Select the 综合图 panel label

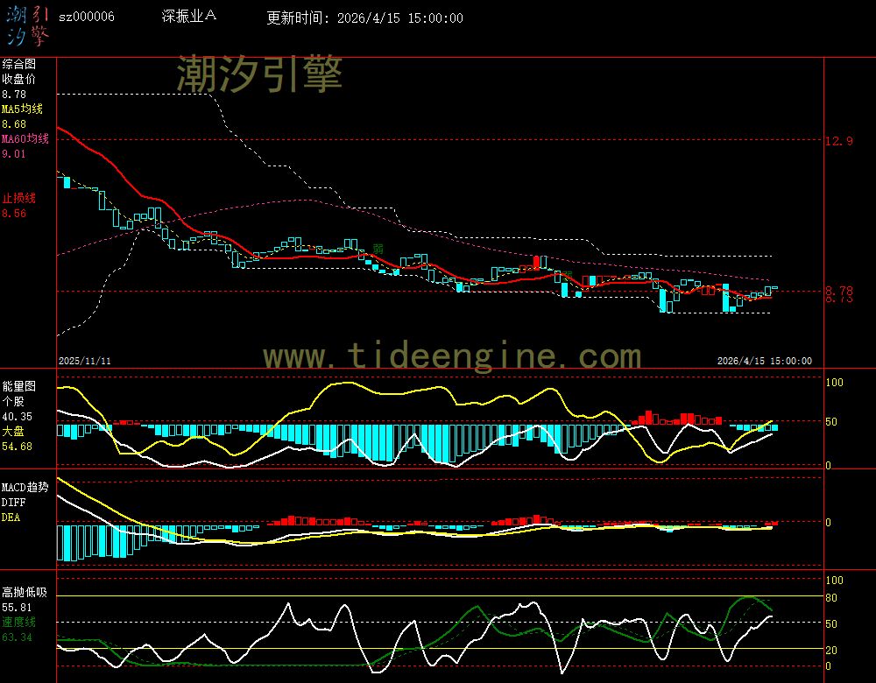coord(19,64)
